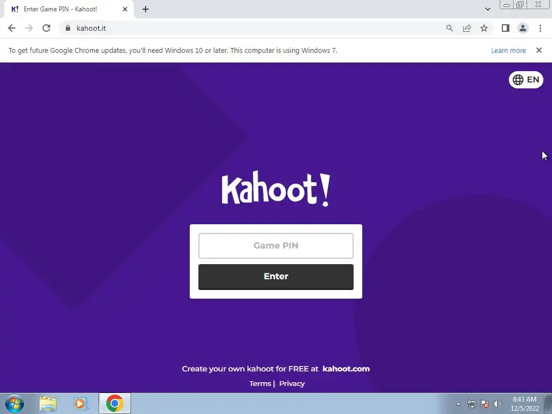
Task: Open the Chrome side panel
Action: pos(506,28)
